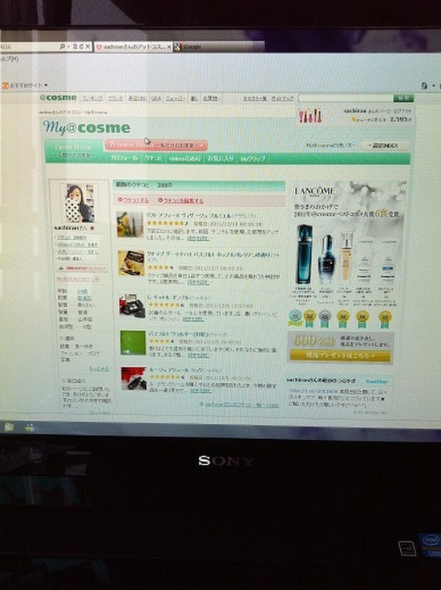Image resolution: width=441 pixels, height=590 pixels.
Task: Open sachiran's profile photo thumbnail
Action: pyautogui.click(x=80, y=203)
